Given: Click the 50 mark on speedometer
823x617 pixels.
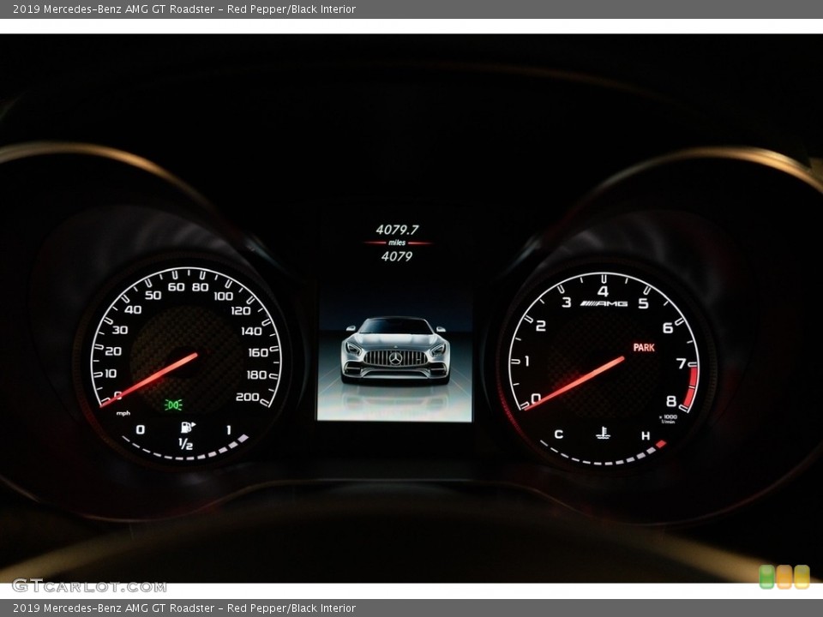Looking at the screenshot, I should click(153, 295).
